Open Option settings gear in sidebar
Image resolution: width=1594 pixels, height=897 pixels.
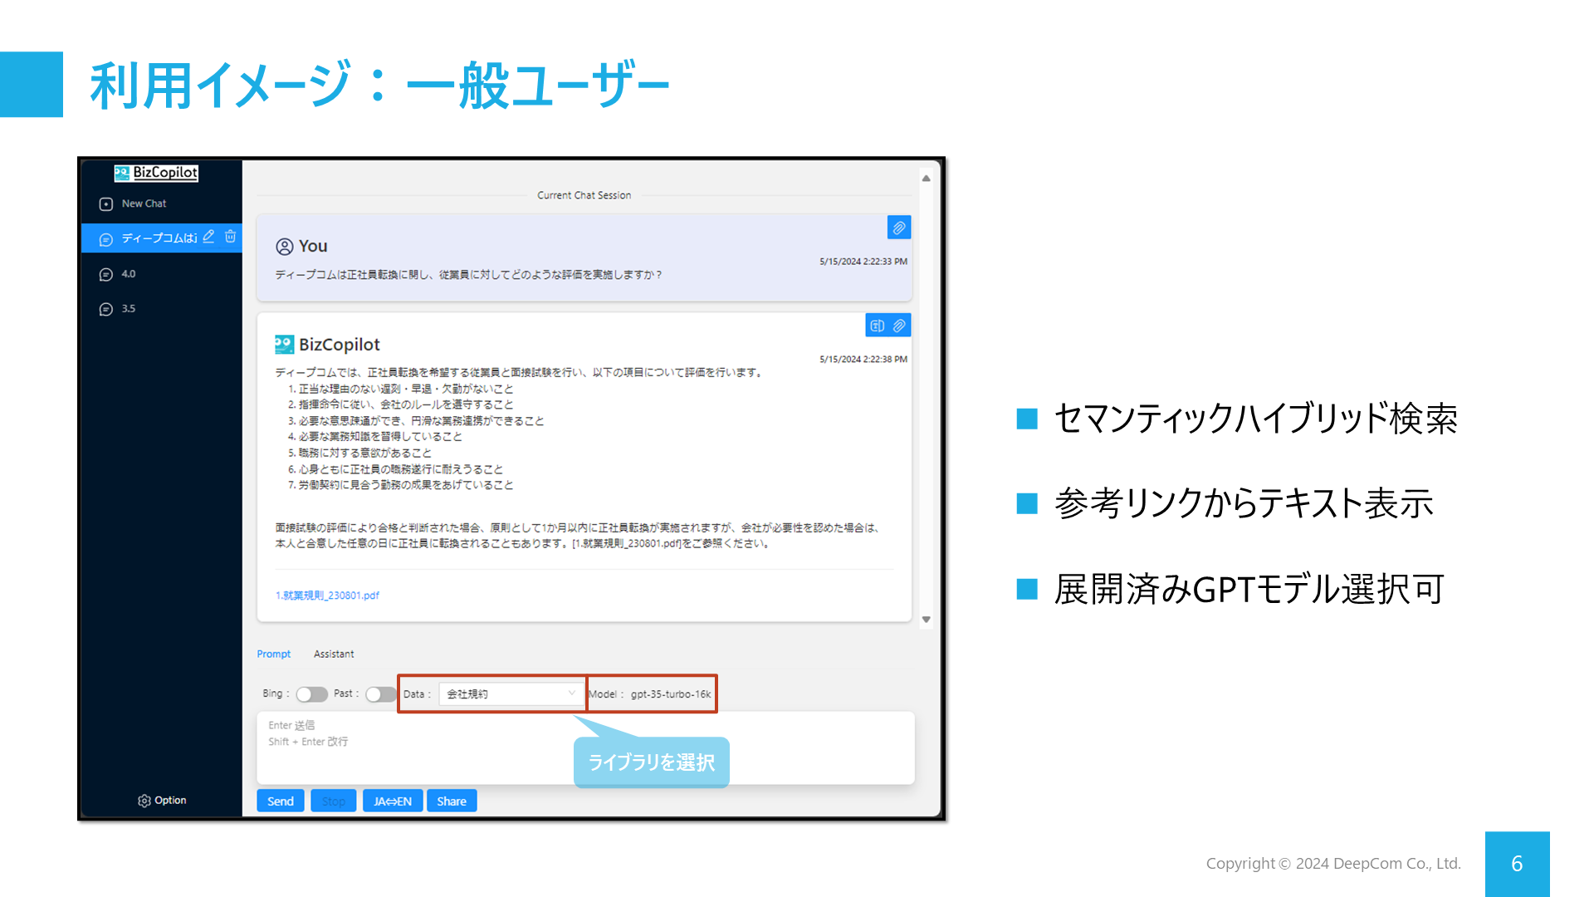click(144, 801)
